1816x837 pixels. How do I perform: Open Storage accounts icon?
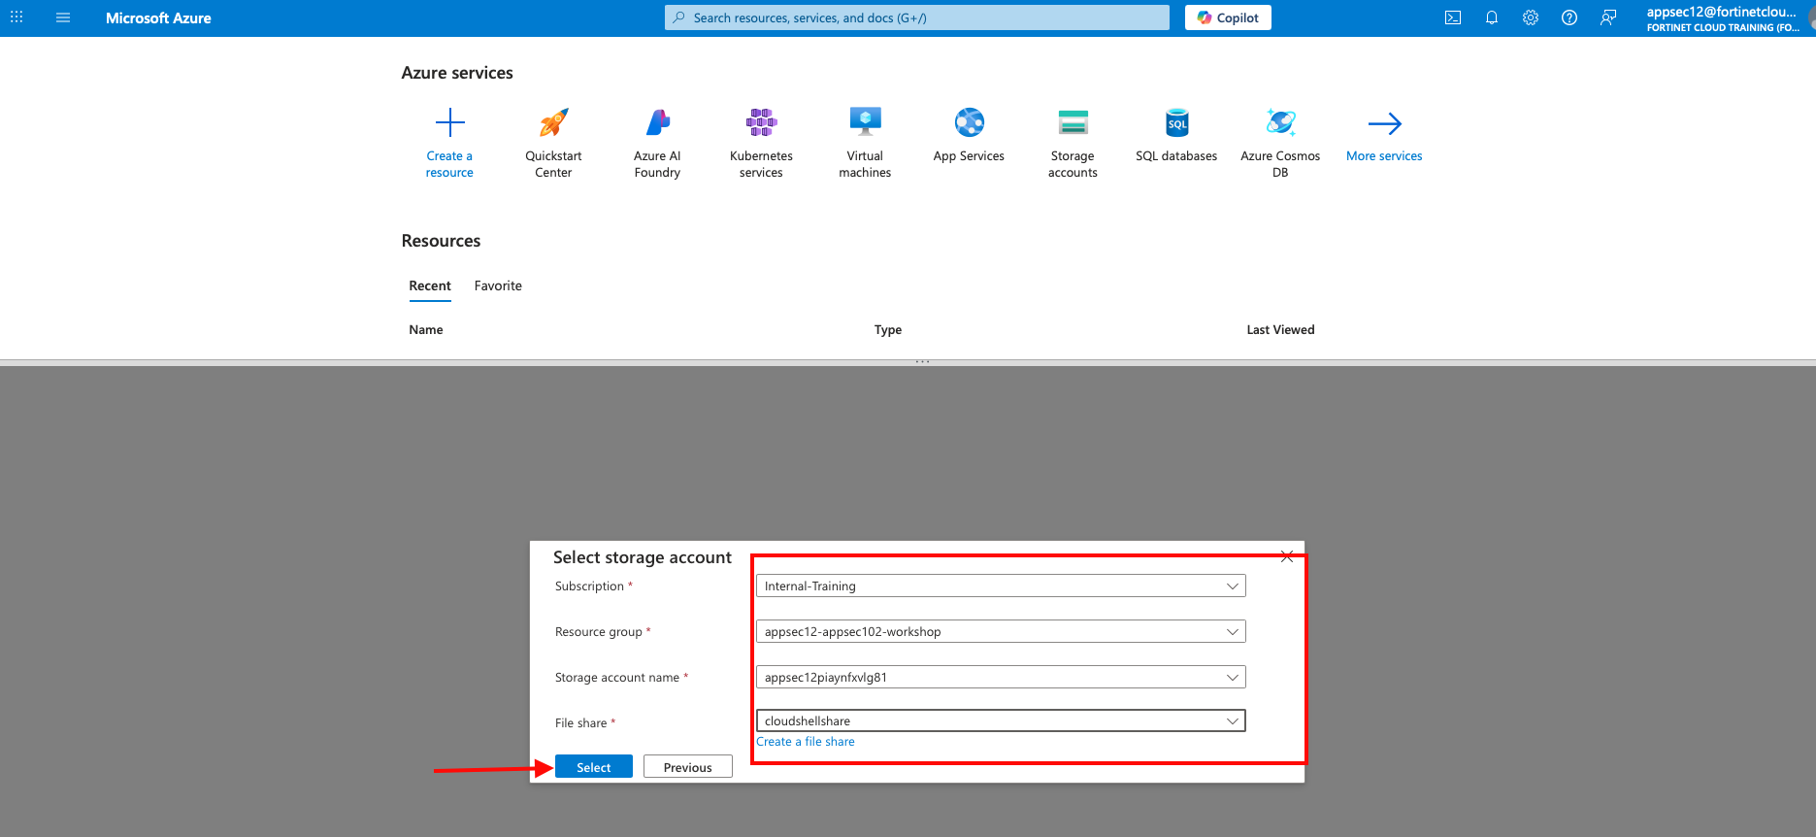point(1073,122)
